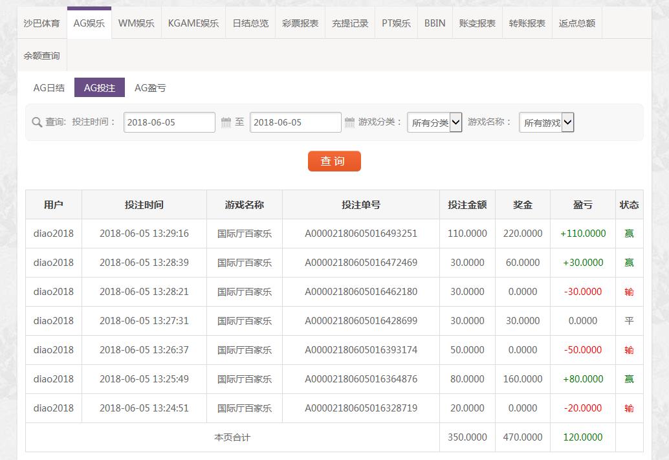Open the 返点总额 tab
Image resolution: width=669 pixels, height=460 pixels.
576,23
